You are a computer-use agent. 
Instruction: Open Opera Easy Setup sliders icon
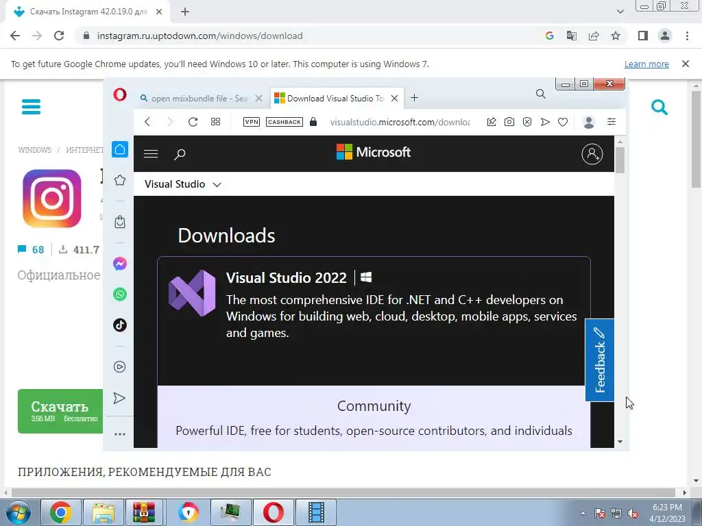(611, 122)
